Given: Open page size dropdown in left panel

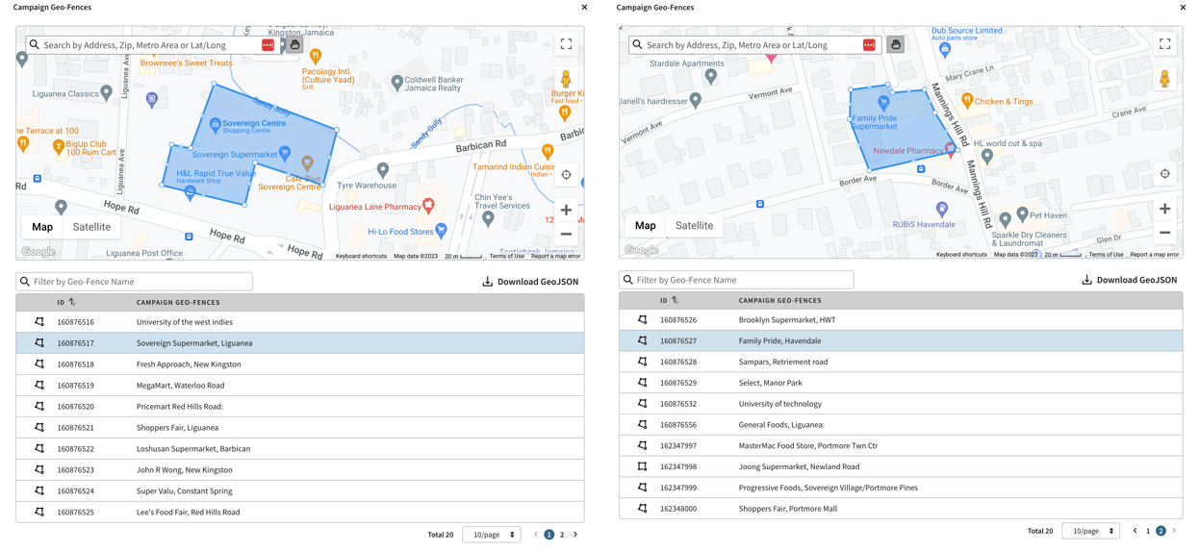Looking at the screenshot, I should (492, 535).
